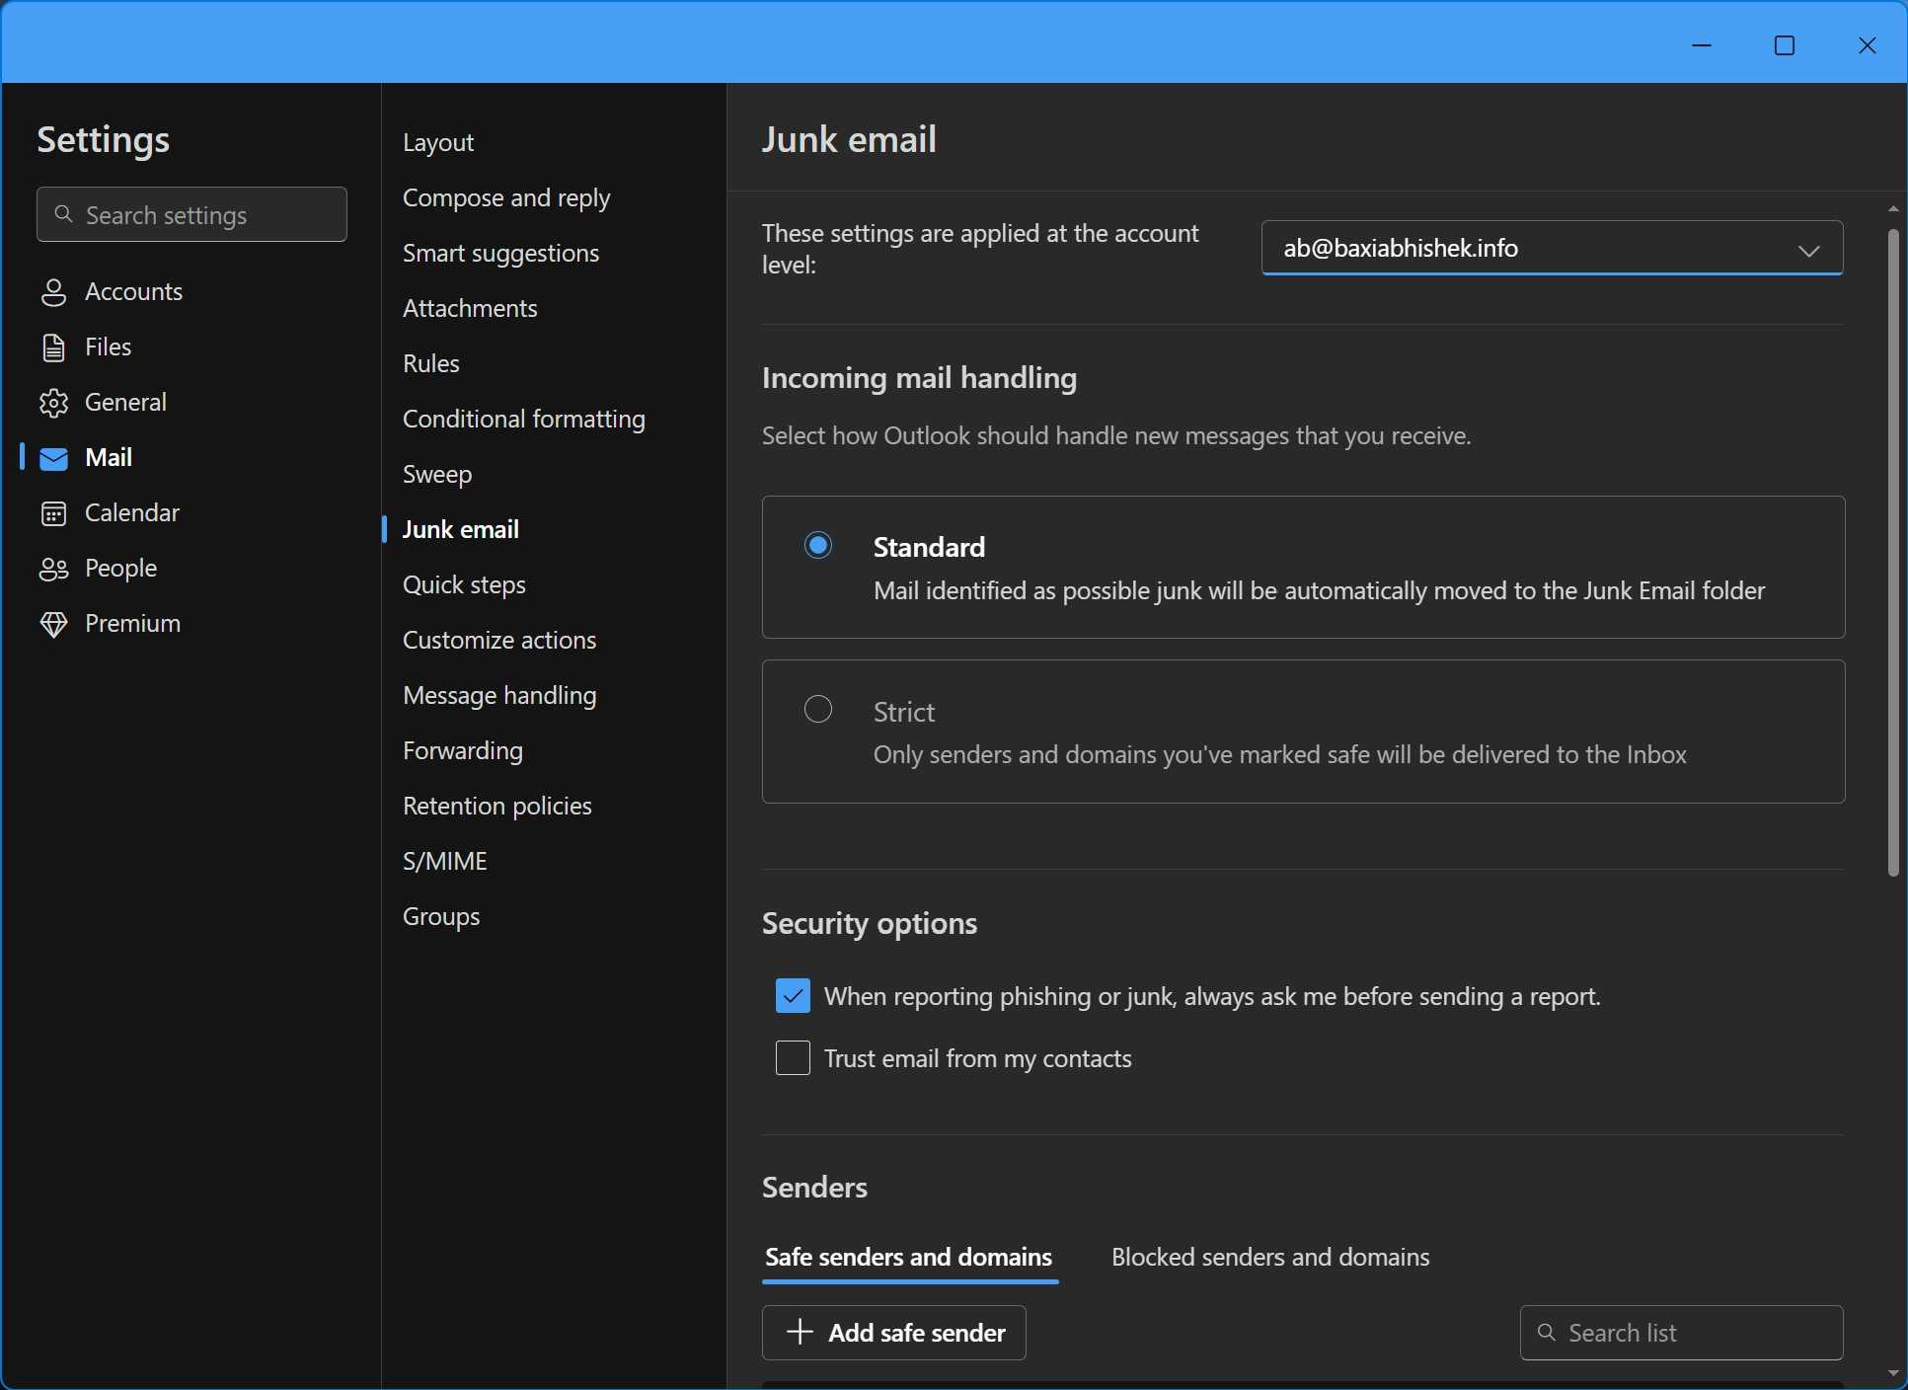Click the Mail envelope icon

point(53,458)
